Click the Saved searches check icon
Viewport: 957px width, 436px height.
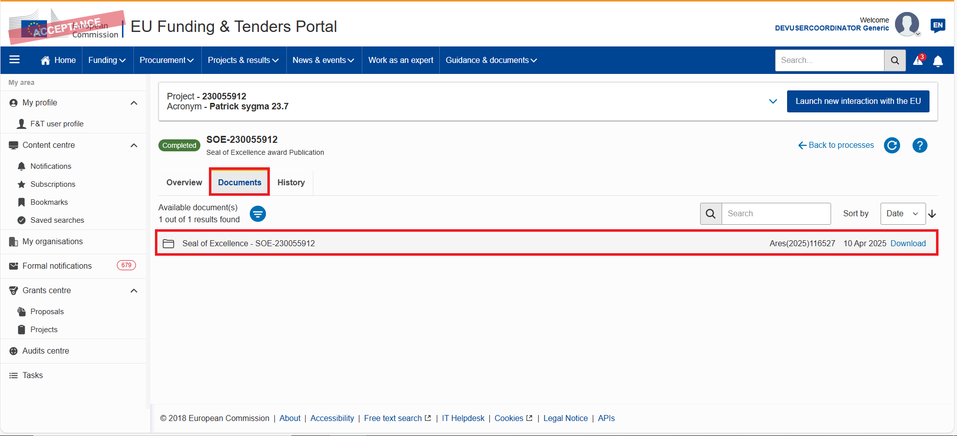(x=21, y=220)
